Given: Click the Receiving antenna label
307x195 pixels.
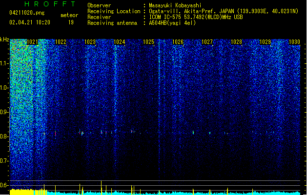Looking at the screenshot, I should pos(112,23).
